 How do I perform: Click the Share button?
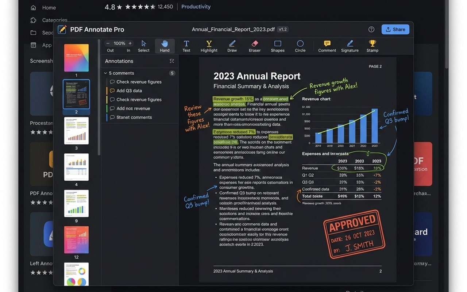click(395, 30)
